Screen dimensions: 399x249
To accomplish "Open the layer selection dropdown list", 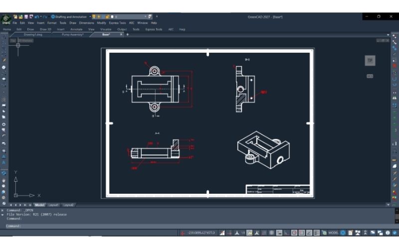I will click(x=145, y=16).
